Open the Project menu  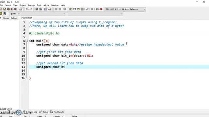23,5
